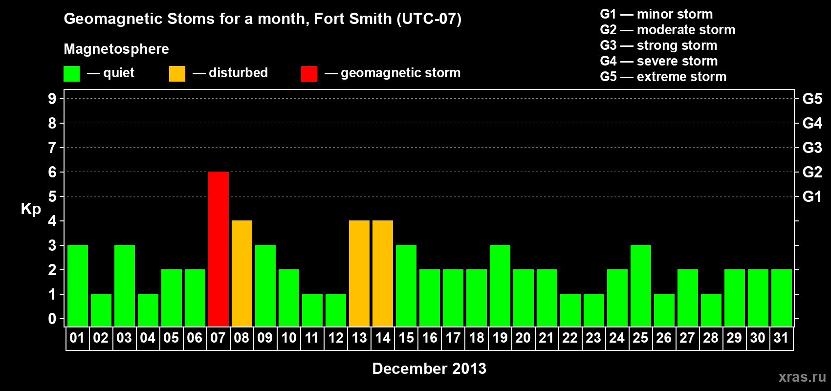Click the 'G2' right axis label

point(812,172)
